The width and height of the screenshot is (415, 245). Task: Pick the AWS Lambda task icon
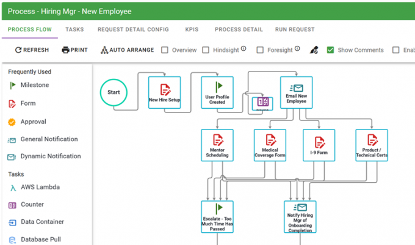[12, 188]
